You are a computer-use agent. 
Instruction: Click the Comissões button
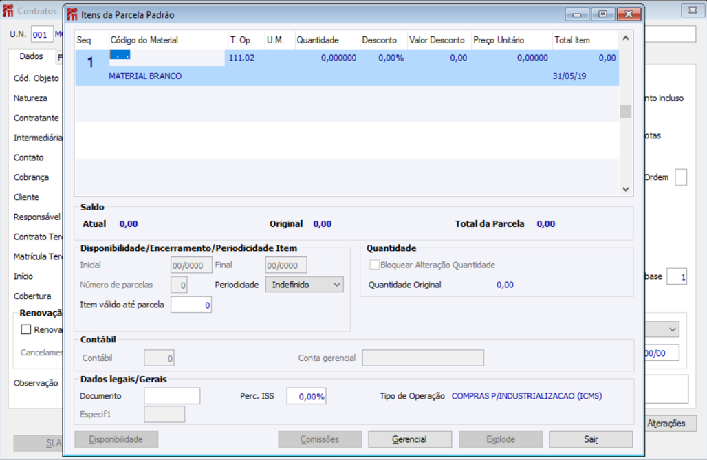tap(320, 439)
